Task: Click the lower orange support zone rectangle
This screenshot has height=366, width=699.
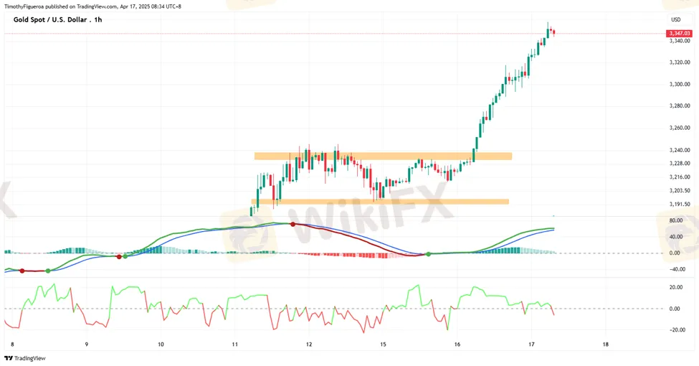Action: point(380,202)
